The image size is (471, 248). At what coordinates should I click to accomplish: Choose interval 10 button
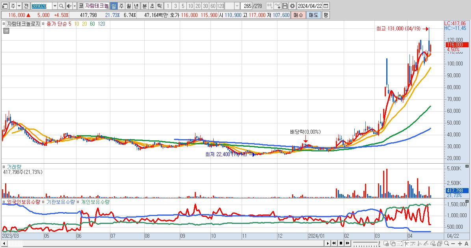tap(190, 6)
